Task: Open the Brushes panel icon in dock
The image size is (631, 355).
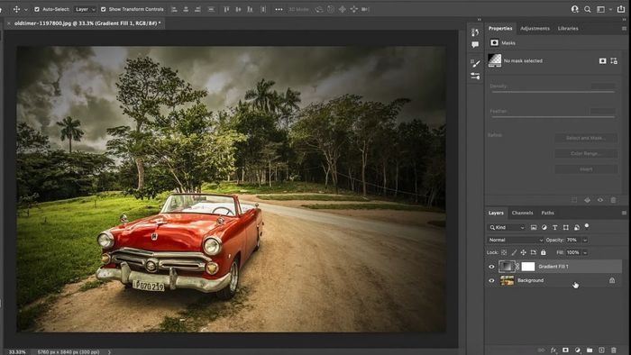Action: (475, 63)
